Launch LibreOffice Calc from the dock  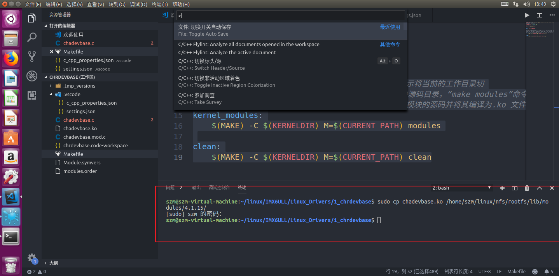pyautogui.click(x=11, y=98)
